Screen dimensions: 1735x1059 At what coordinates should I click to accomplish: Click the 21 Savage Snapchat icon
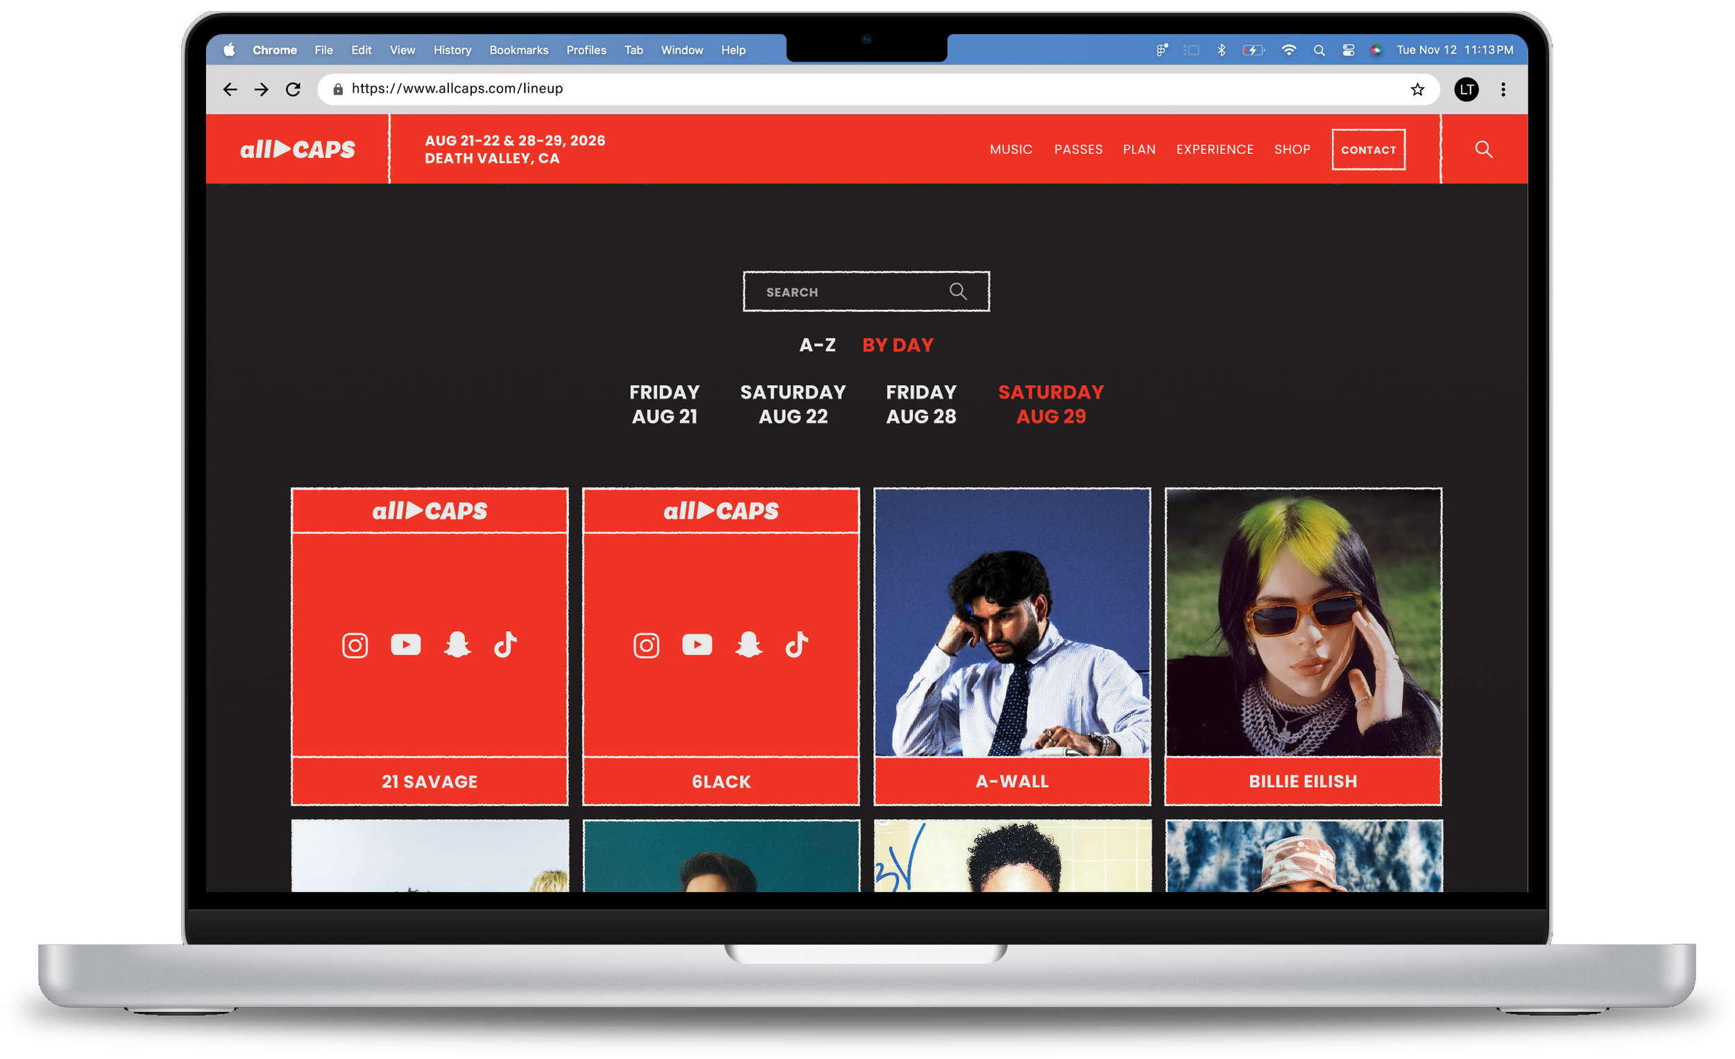point(457,644)
